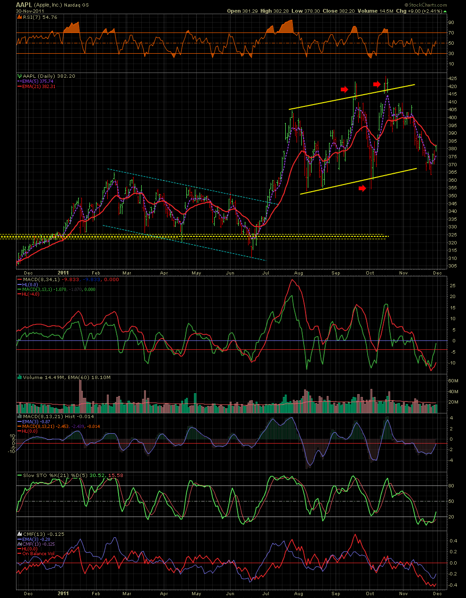Click the green swatch beside MACD(3,13,1)
This screenshot has height=598, width=466.
tap(19, 289)
